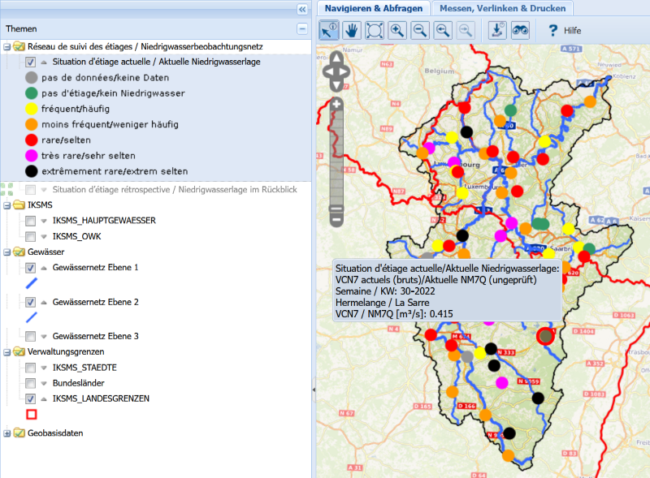Go to the previous map view
Screen dimensions: 650x478
[443, 30]
